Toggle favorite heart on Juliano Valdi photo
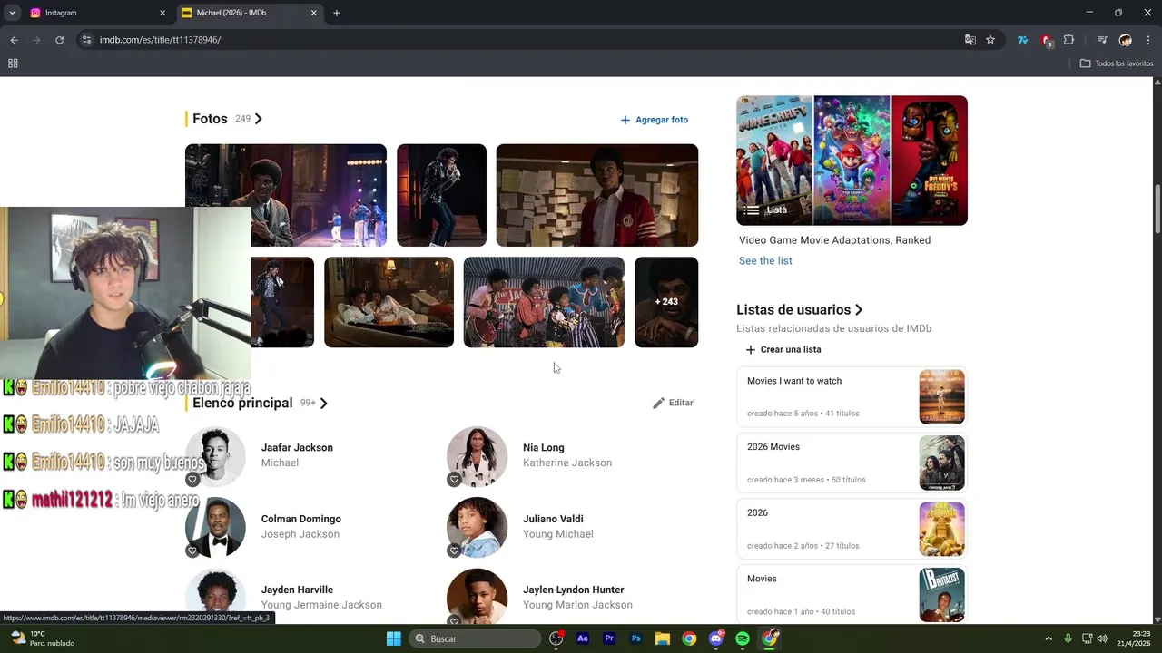The height and width of the screenshot is (653, 1162). click(x=454, y=551)
